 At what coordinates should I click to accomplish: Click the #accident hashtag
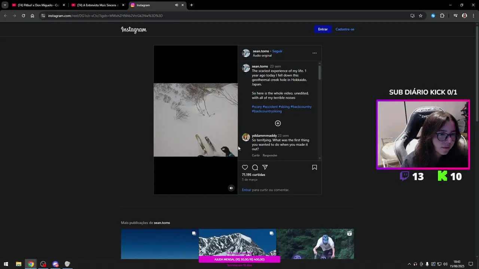click(x=270, y=106)
